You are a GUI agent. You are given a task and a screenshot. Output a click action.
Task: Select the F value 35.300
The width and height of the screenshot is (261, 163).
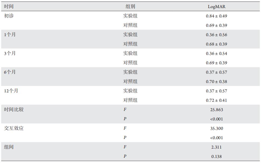216,128
